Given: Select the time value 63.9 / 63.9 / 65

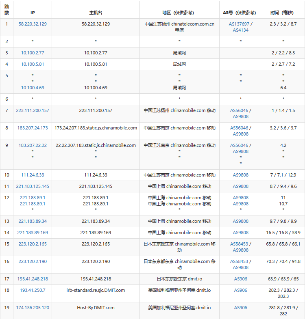Looking at the screenshot, I should pyautogui.click(x=283, y=279).
